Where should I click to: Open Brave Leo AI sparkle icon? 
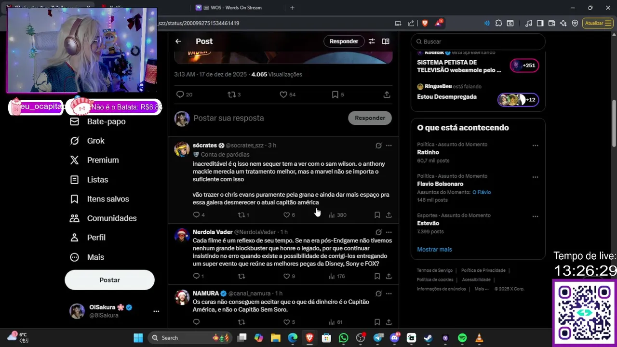[563, 23]
